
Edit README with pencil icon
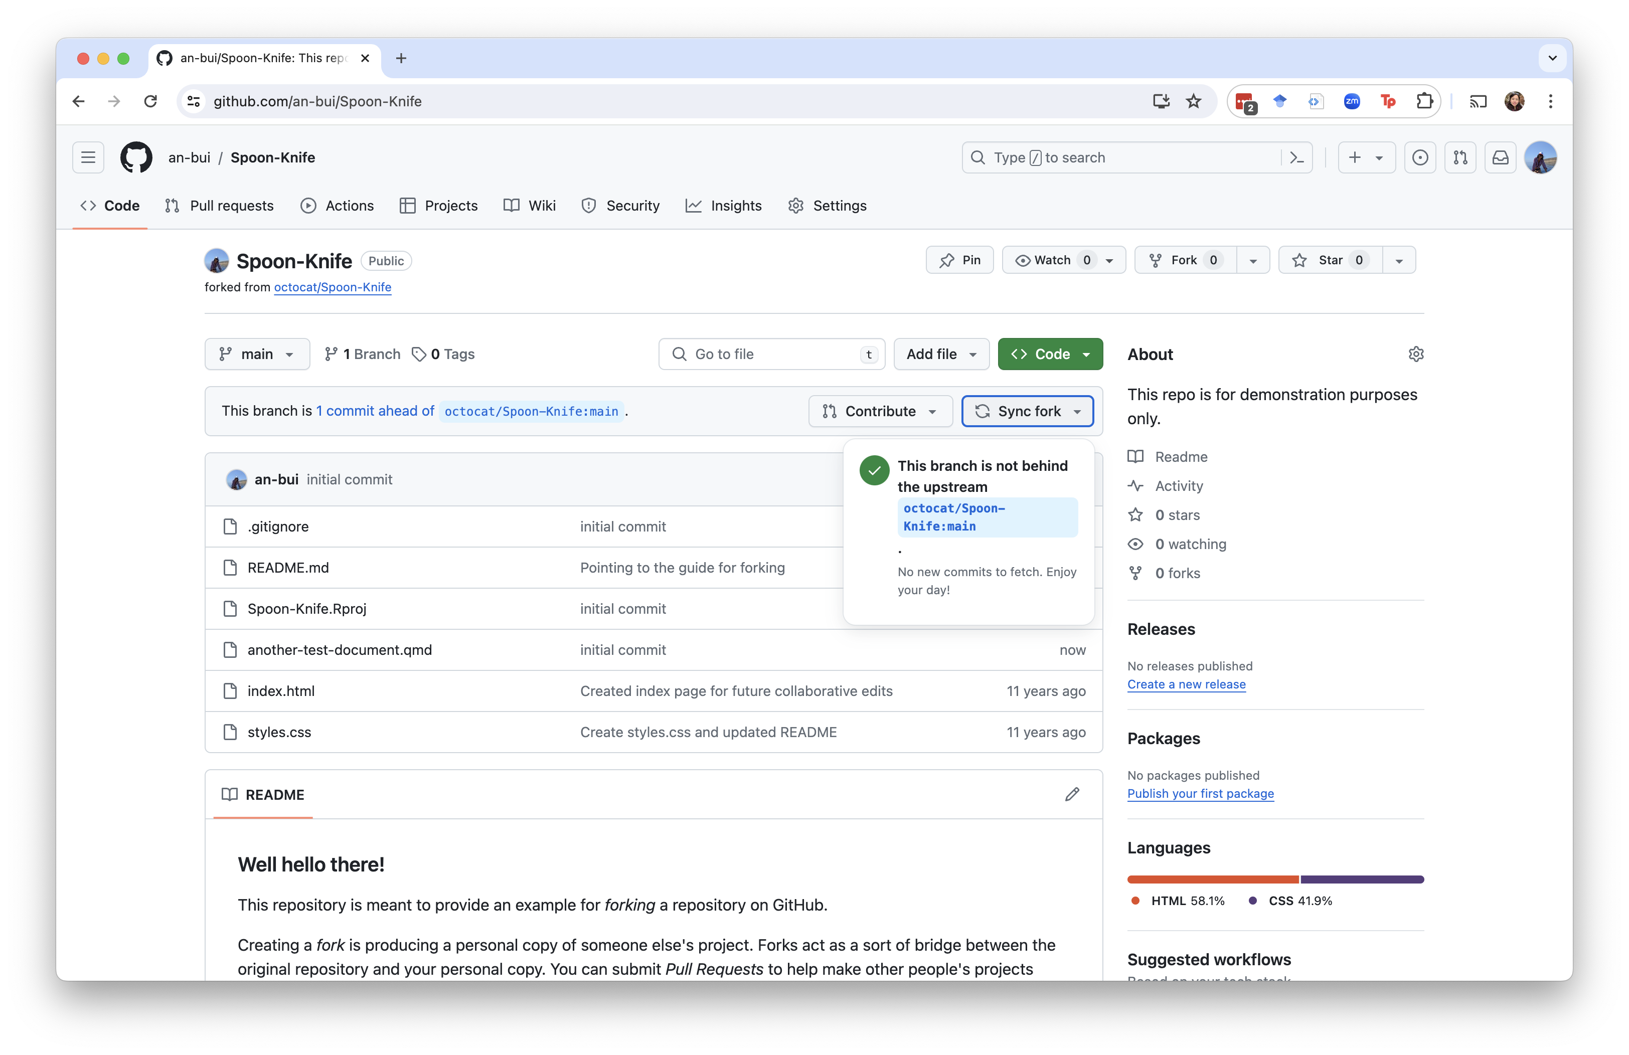1072,794
